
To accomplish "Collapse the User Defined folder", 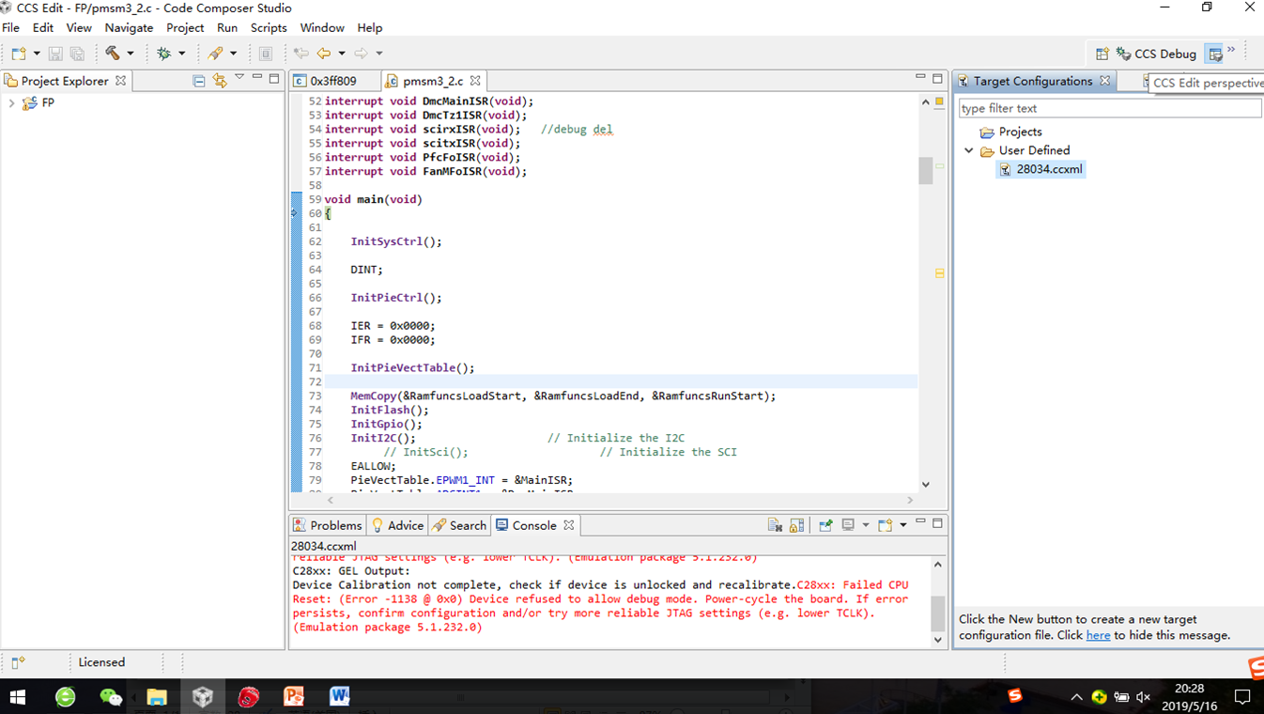I will pos(969,150).
